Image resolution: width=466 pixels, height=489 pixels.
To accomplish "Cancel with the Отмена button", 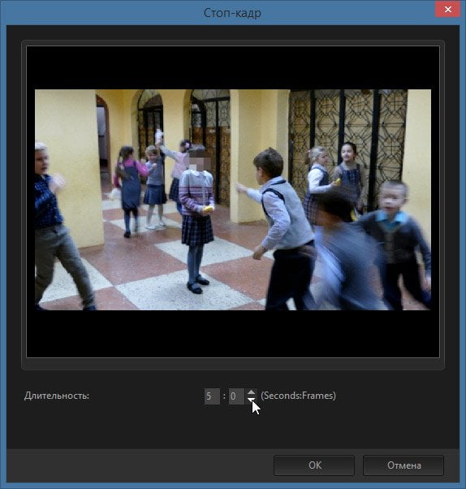I will click(403, 465).
